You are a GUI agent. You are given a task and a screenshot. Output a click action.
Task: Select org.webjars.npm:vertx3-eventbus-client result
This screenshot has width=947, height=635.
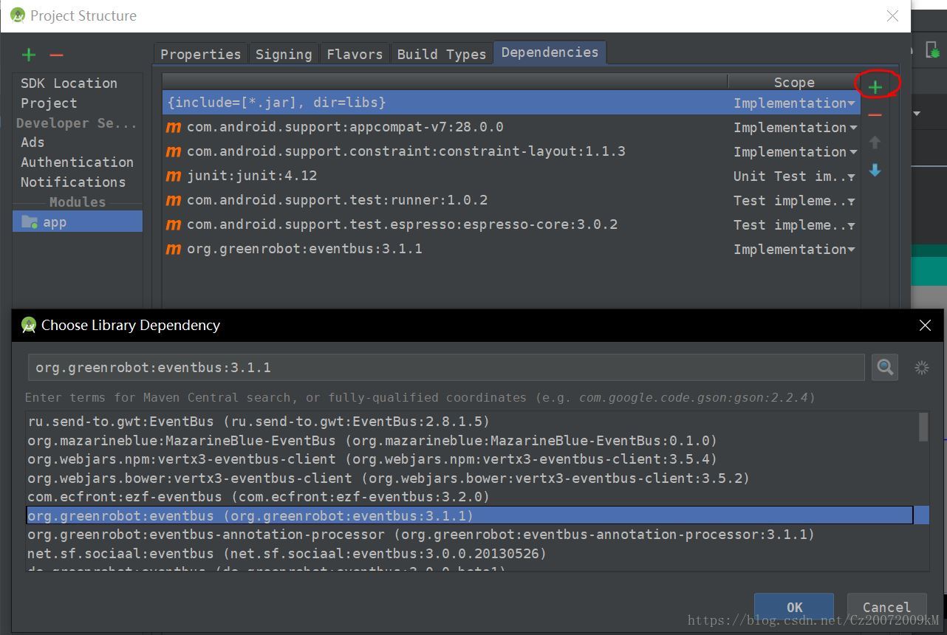[471, 459]
